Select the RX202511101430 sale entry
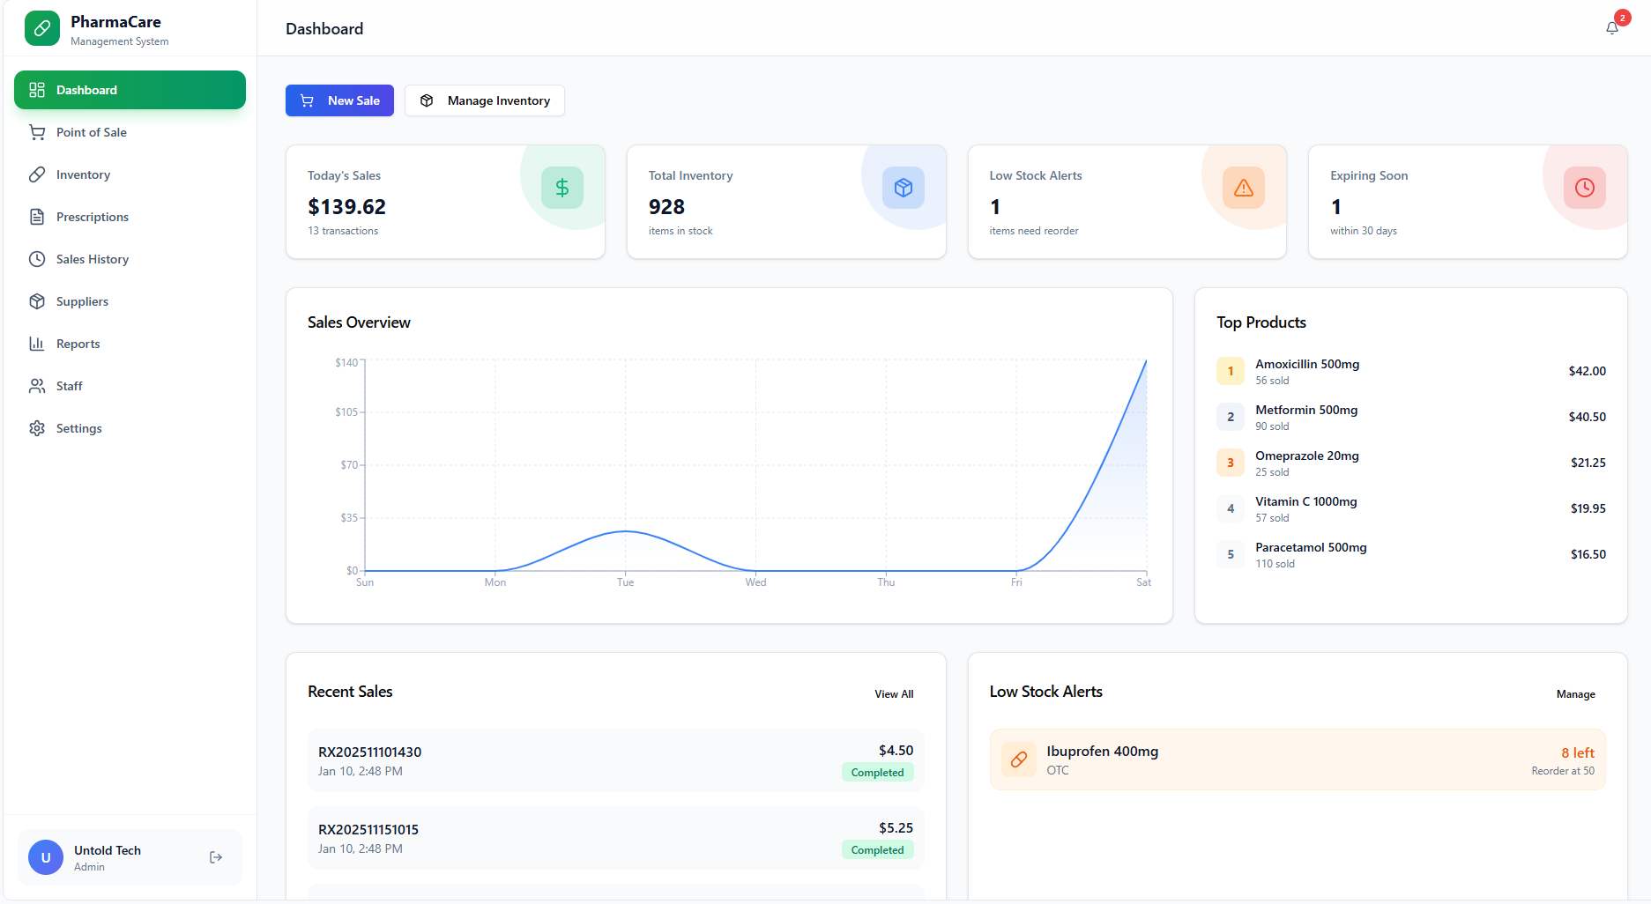 point(615,760)
